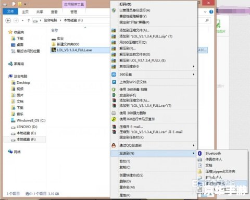This screenshot has width=250, height=200.
Task: Select 本地磁盘 (E:) in the sidebar
Action: [x=26, y=133]
